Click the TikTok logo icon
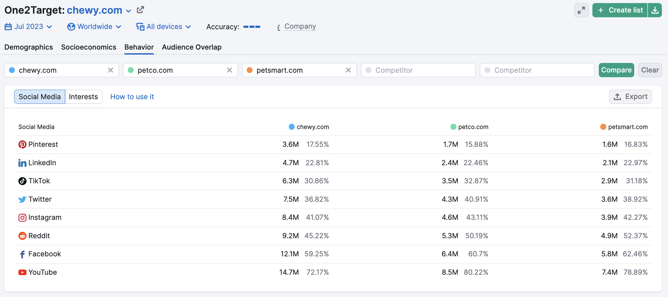The width and height of the screenshot is (668, 297). [22, 181]
